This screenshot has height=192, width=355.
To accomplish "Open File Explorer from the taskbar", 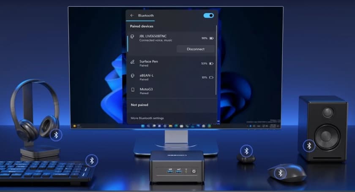I will click(x=170, y=126).
